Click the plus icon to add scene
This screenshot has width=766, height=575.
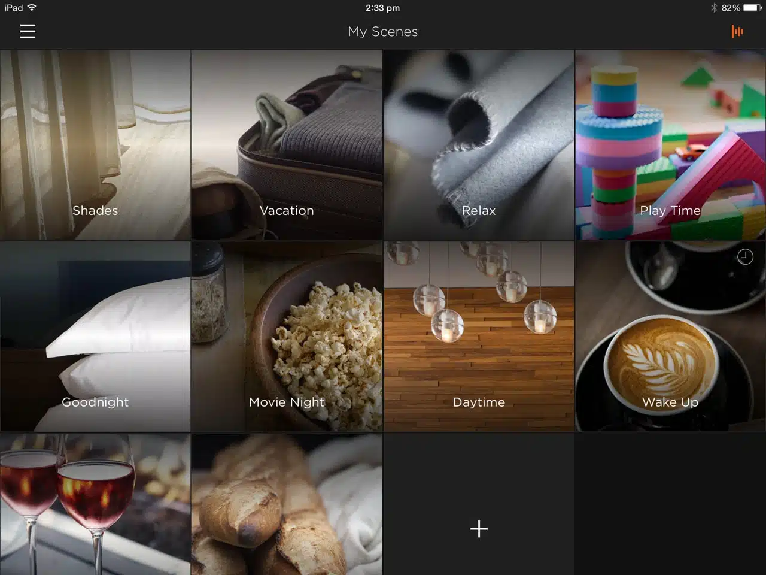(479, 528)
